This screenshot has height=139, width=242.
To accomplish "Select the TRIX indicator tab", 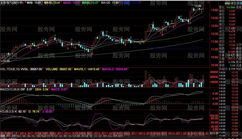I will pos(38,136).
